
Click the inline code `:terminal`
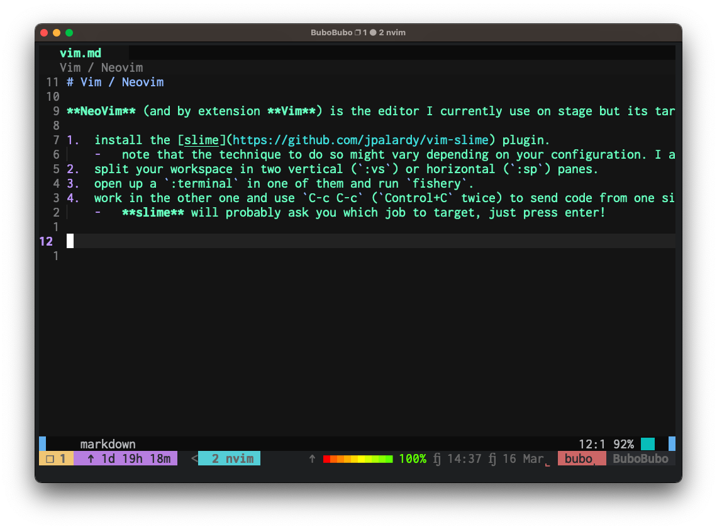(201, 184)
